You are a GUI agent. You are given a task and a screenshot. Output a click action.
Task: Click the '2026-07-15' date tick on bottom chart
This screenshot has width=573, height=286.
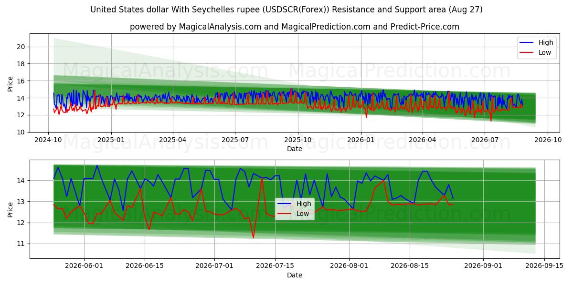point(275,267)
